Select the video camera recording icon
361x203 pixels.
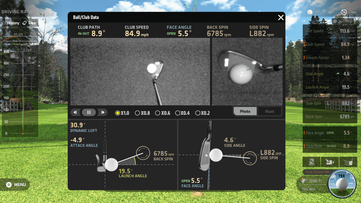[x=330, y=162]
